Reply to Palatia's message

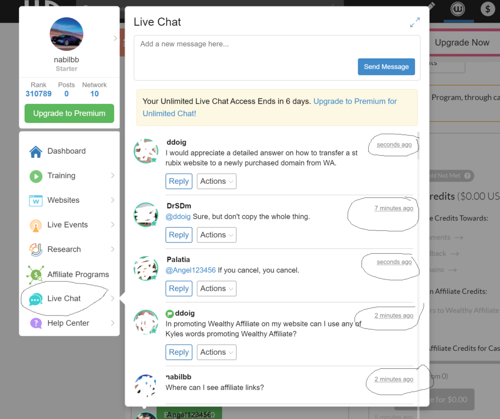(x=179, y=288)
